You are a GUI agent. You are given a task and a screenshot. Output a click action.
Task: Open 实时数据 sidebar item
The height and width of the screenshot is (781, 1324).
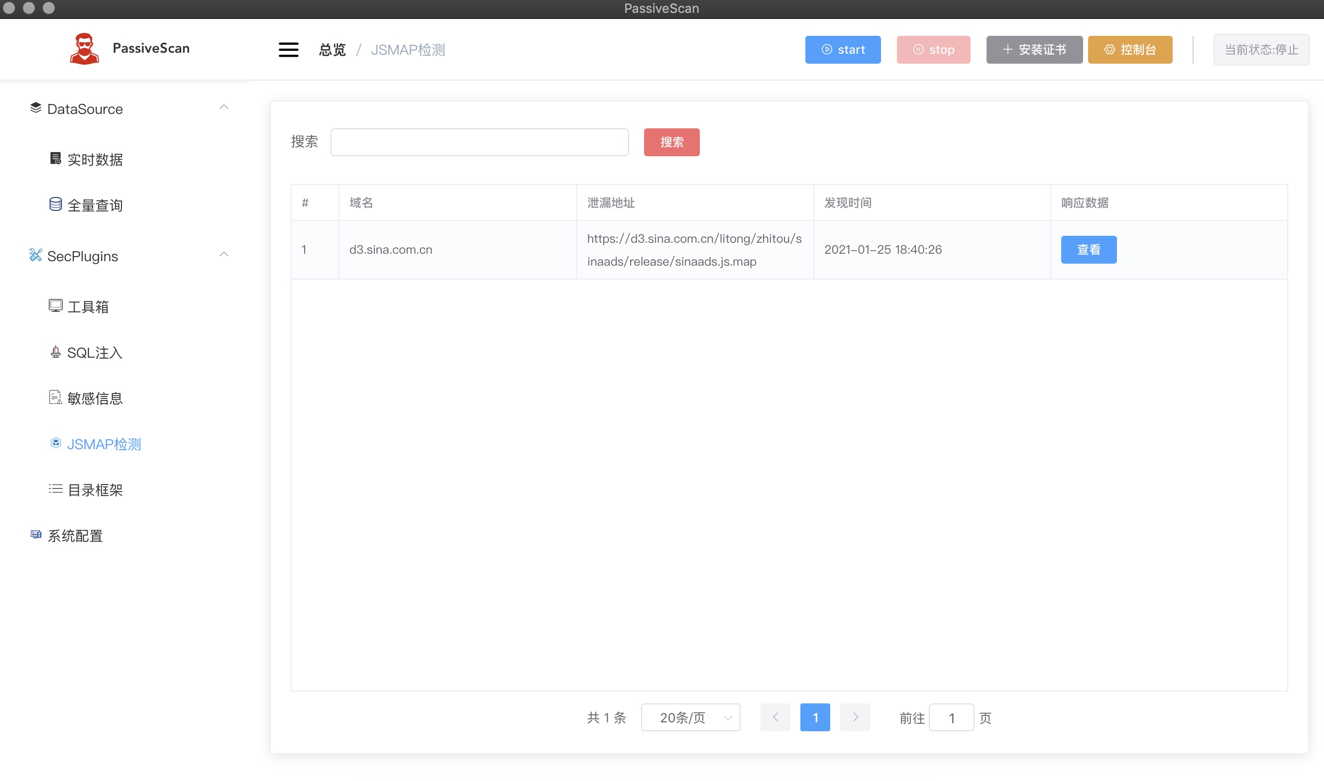(95, 160)
